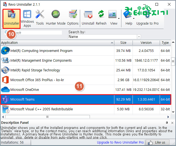This screenshot has width=176, height=146.
Task: Click the Uninstall toolbar button
Action: (x=88, y=18)
